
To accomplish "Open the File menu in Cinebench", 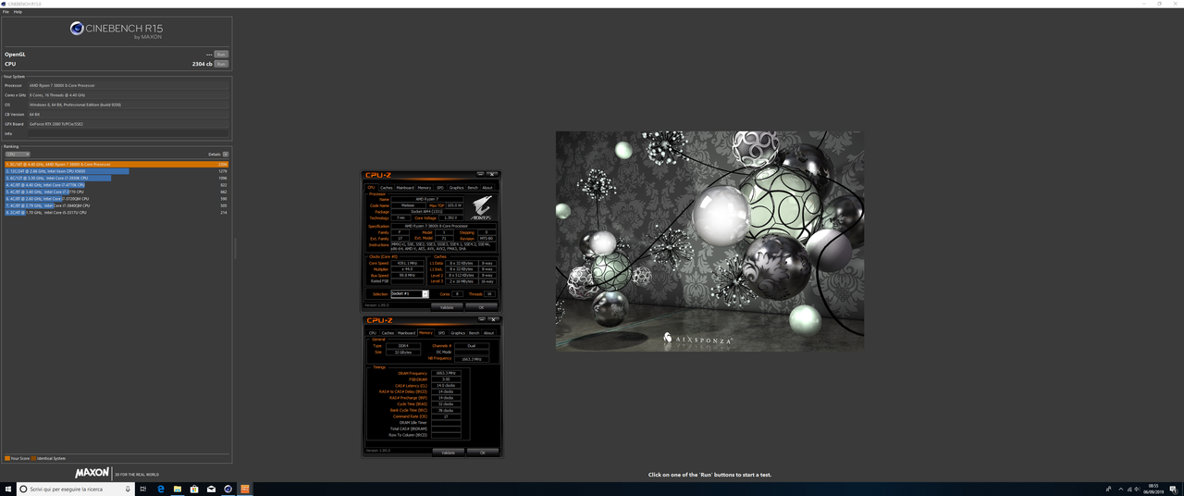I will 6,12.
